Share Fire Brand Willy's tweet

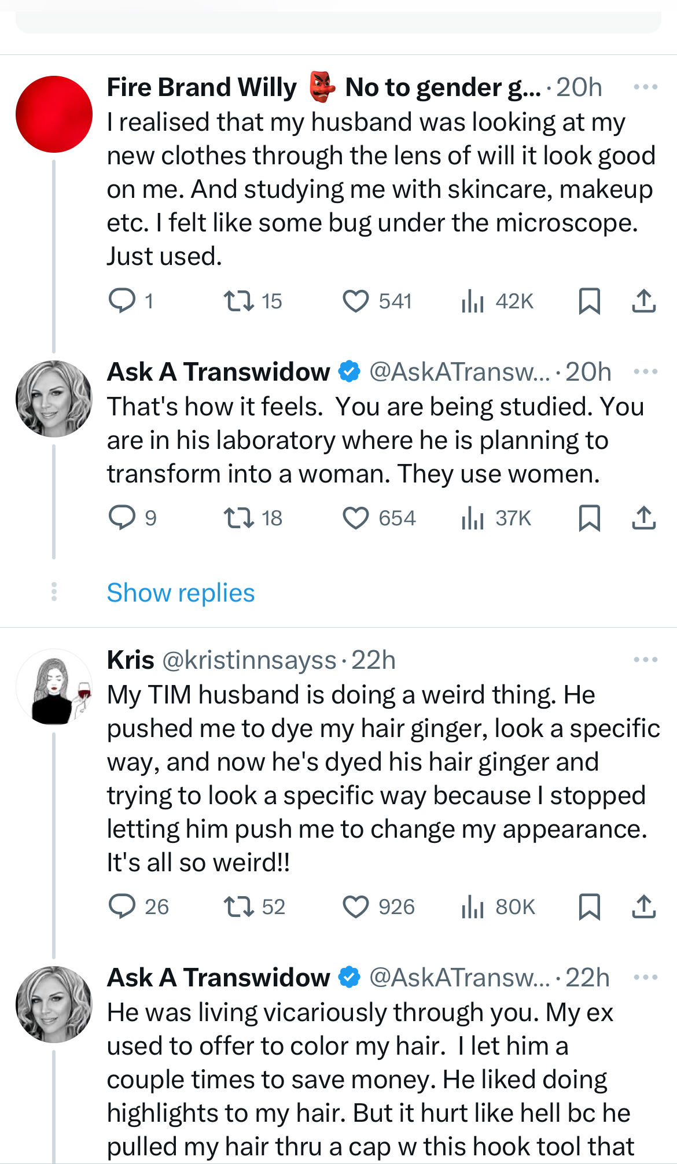pos(643,301)
